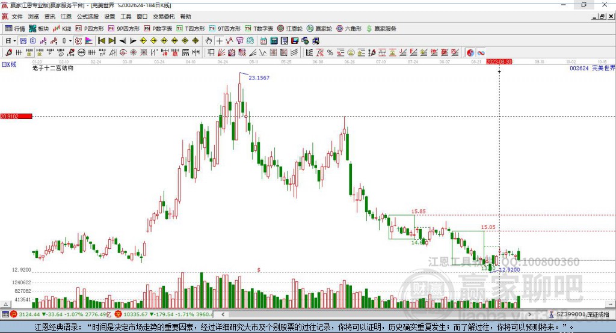Image resolution: width=616 pixels, height=333 pixels.
Task: Toggle the pink flag chart indicator button
Action: point(89,41)
